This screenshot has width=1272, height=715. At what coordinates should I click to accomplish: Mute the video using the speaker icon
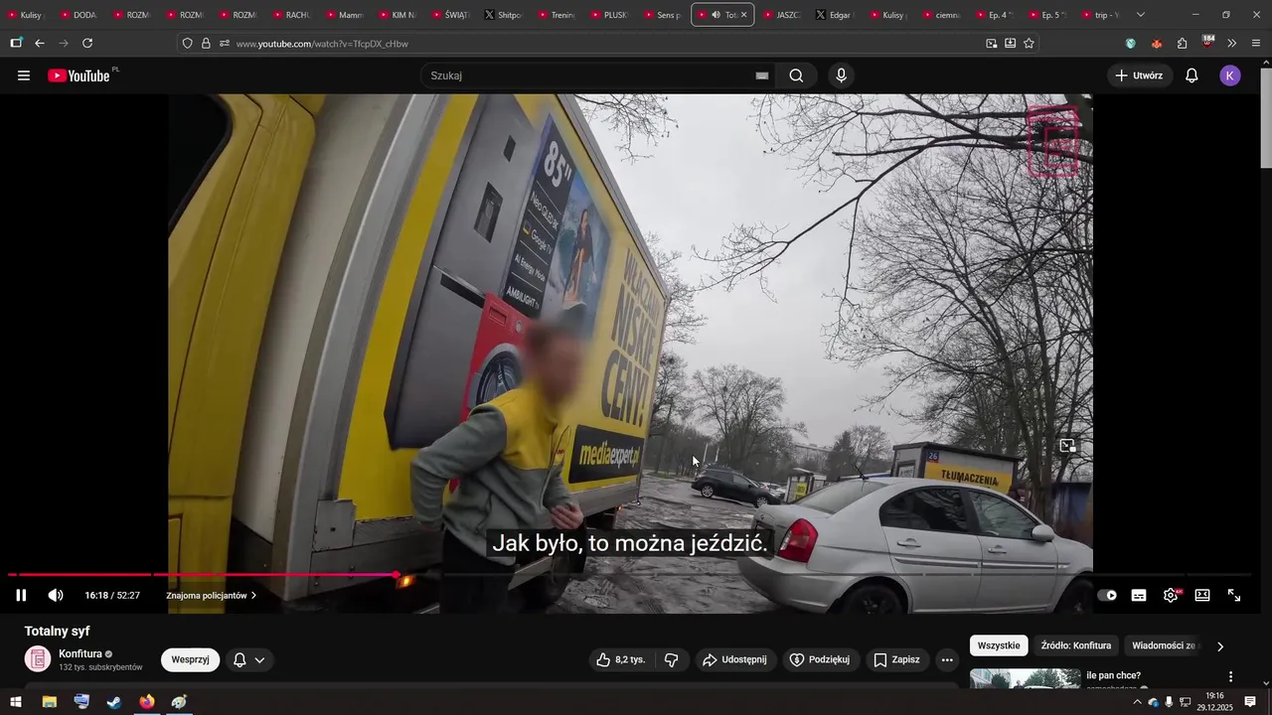pyautogui.click(x=56, y=596)
